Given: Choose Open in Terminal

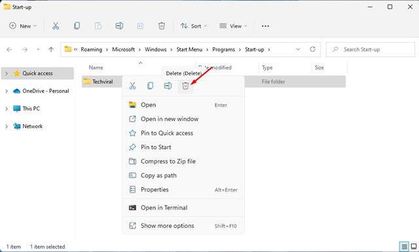Looking at the screenshot, I should tap(183, 207).
